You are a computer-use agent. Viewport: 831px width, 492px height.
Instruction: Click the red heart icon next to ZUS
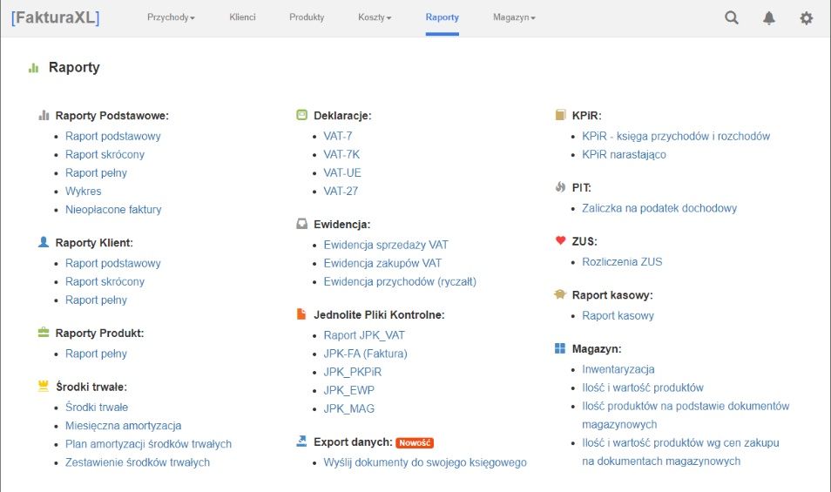[560, 240]
